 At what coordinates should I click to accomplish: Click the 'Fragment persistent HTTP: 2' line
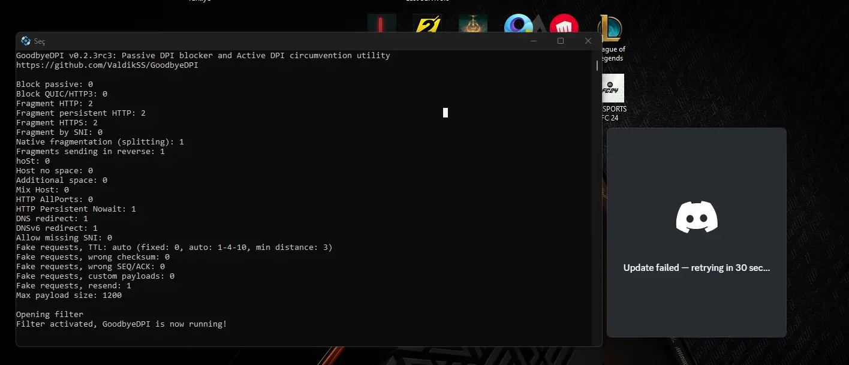click(x=81, y=113)
